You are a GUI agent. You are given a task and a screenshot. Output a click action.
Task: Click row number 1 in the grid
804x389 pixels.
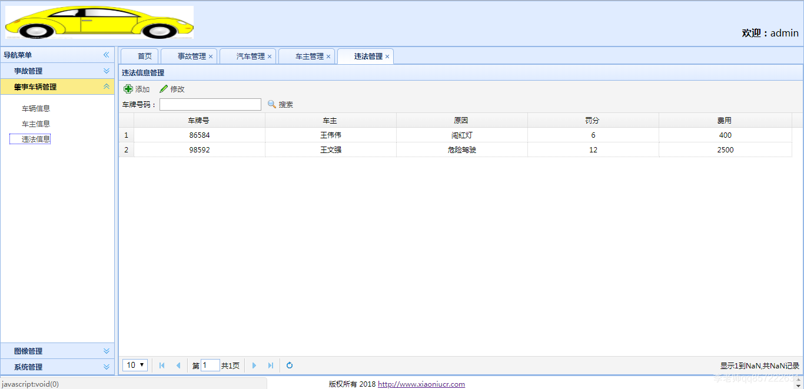[126, 135]
